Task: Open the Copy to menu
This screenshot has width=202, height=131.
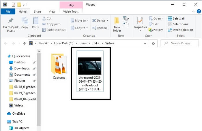Action: [x=79, y=28]
